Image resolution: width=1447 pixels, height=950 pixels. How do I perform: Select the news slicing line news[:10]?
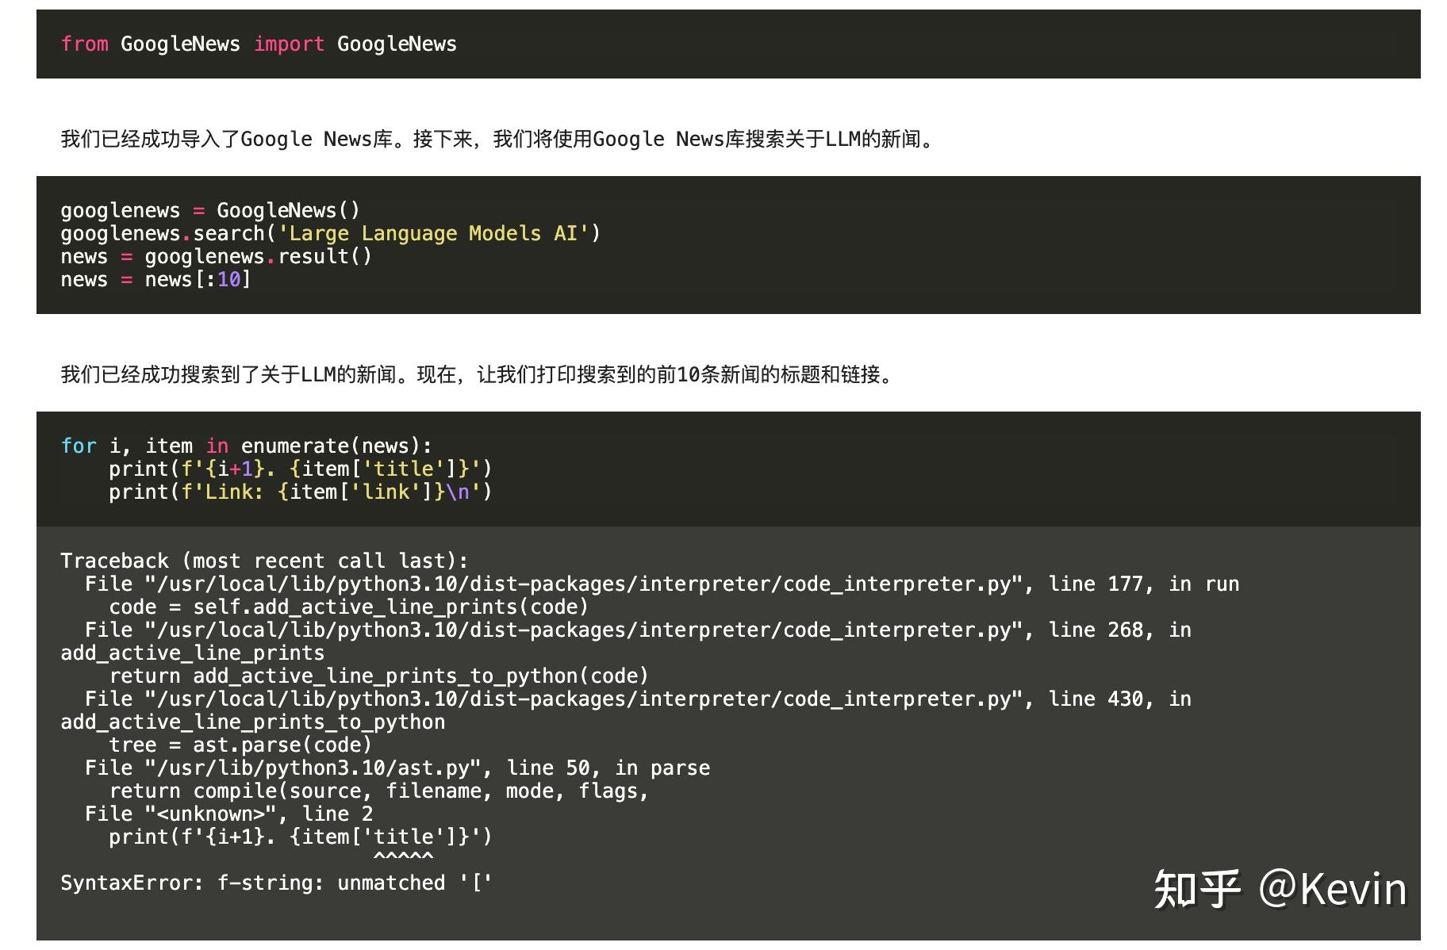pyautogui.click(x=155, y=279)
